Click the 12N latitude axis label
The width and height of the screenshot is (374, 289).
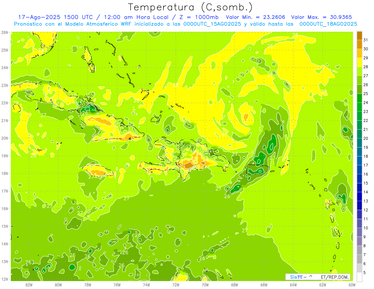(x=5, y=279)
